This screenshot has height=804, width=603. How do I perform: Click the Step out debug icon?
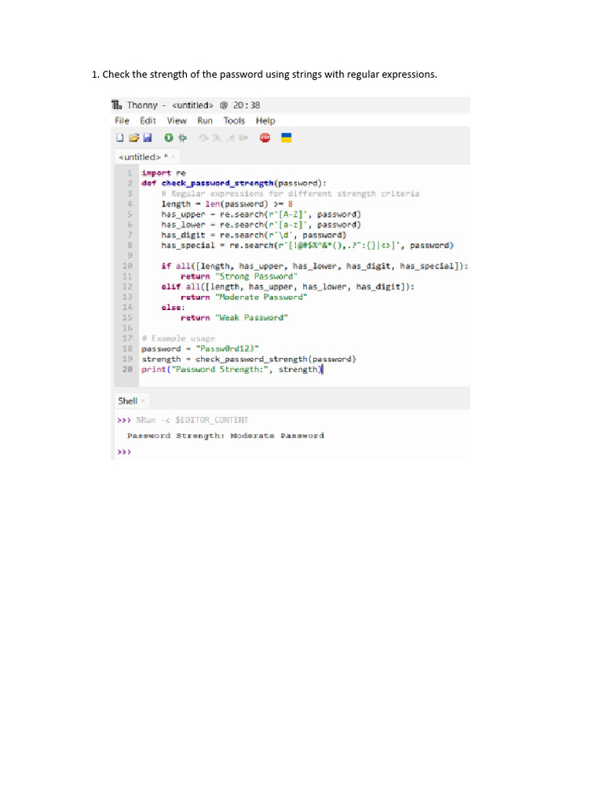(x=231, y=137)
